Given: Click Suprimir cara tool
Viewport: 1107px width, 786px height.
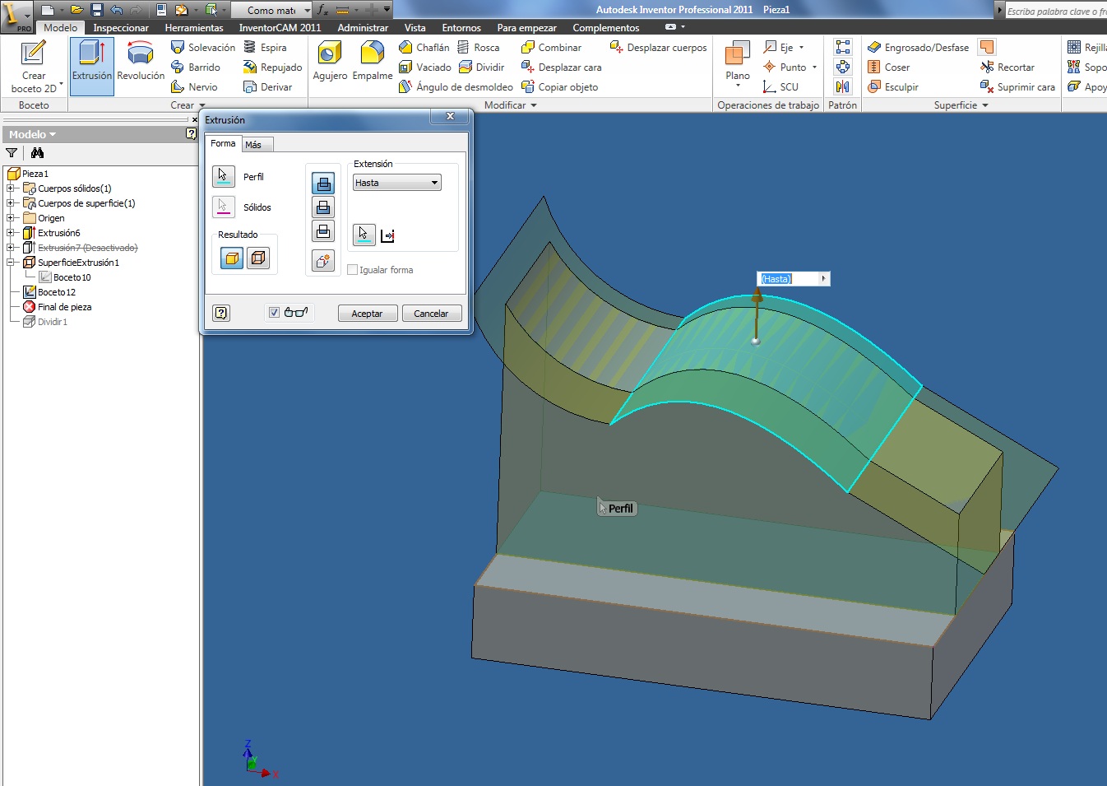Looking at the screenshot, I should tap(1017, 87).
